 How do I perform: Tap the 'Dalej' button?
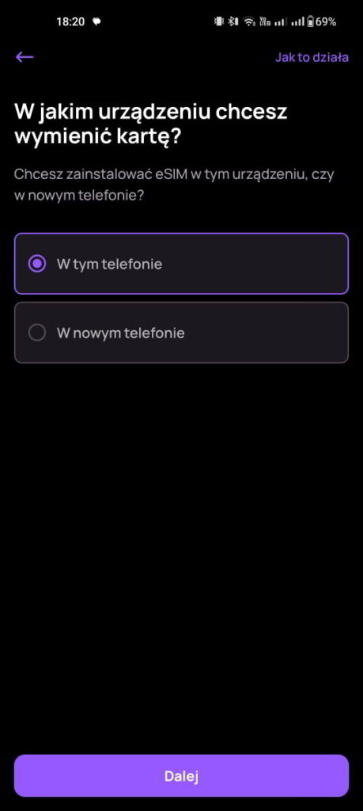181,775
